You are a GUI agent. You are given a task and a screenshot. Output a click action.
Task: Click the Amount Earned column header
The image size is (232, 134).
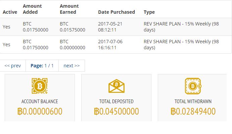point(69,9)
